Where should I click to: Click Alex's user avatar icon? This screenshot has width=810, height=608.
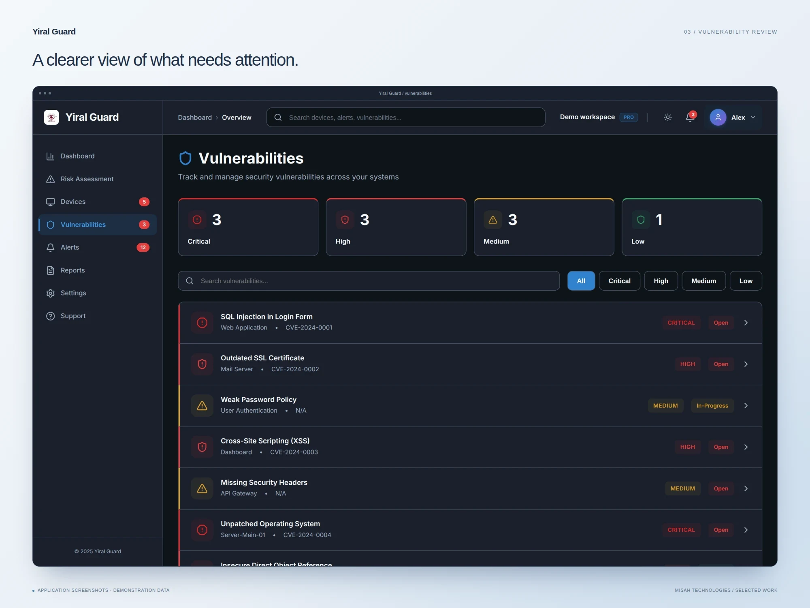pos(718,117)
